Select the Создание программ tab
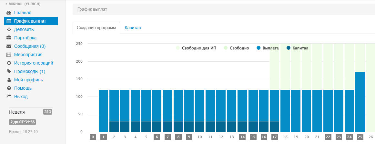This screenshot has height=144, width=375. point(96,28)
